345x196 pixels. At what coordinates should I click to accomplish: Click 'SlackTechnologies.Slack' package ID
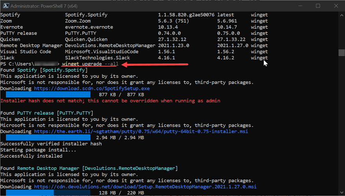point(97,58)
